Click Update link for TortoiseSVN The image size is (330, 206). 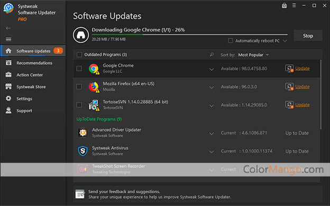302,105
